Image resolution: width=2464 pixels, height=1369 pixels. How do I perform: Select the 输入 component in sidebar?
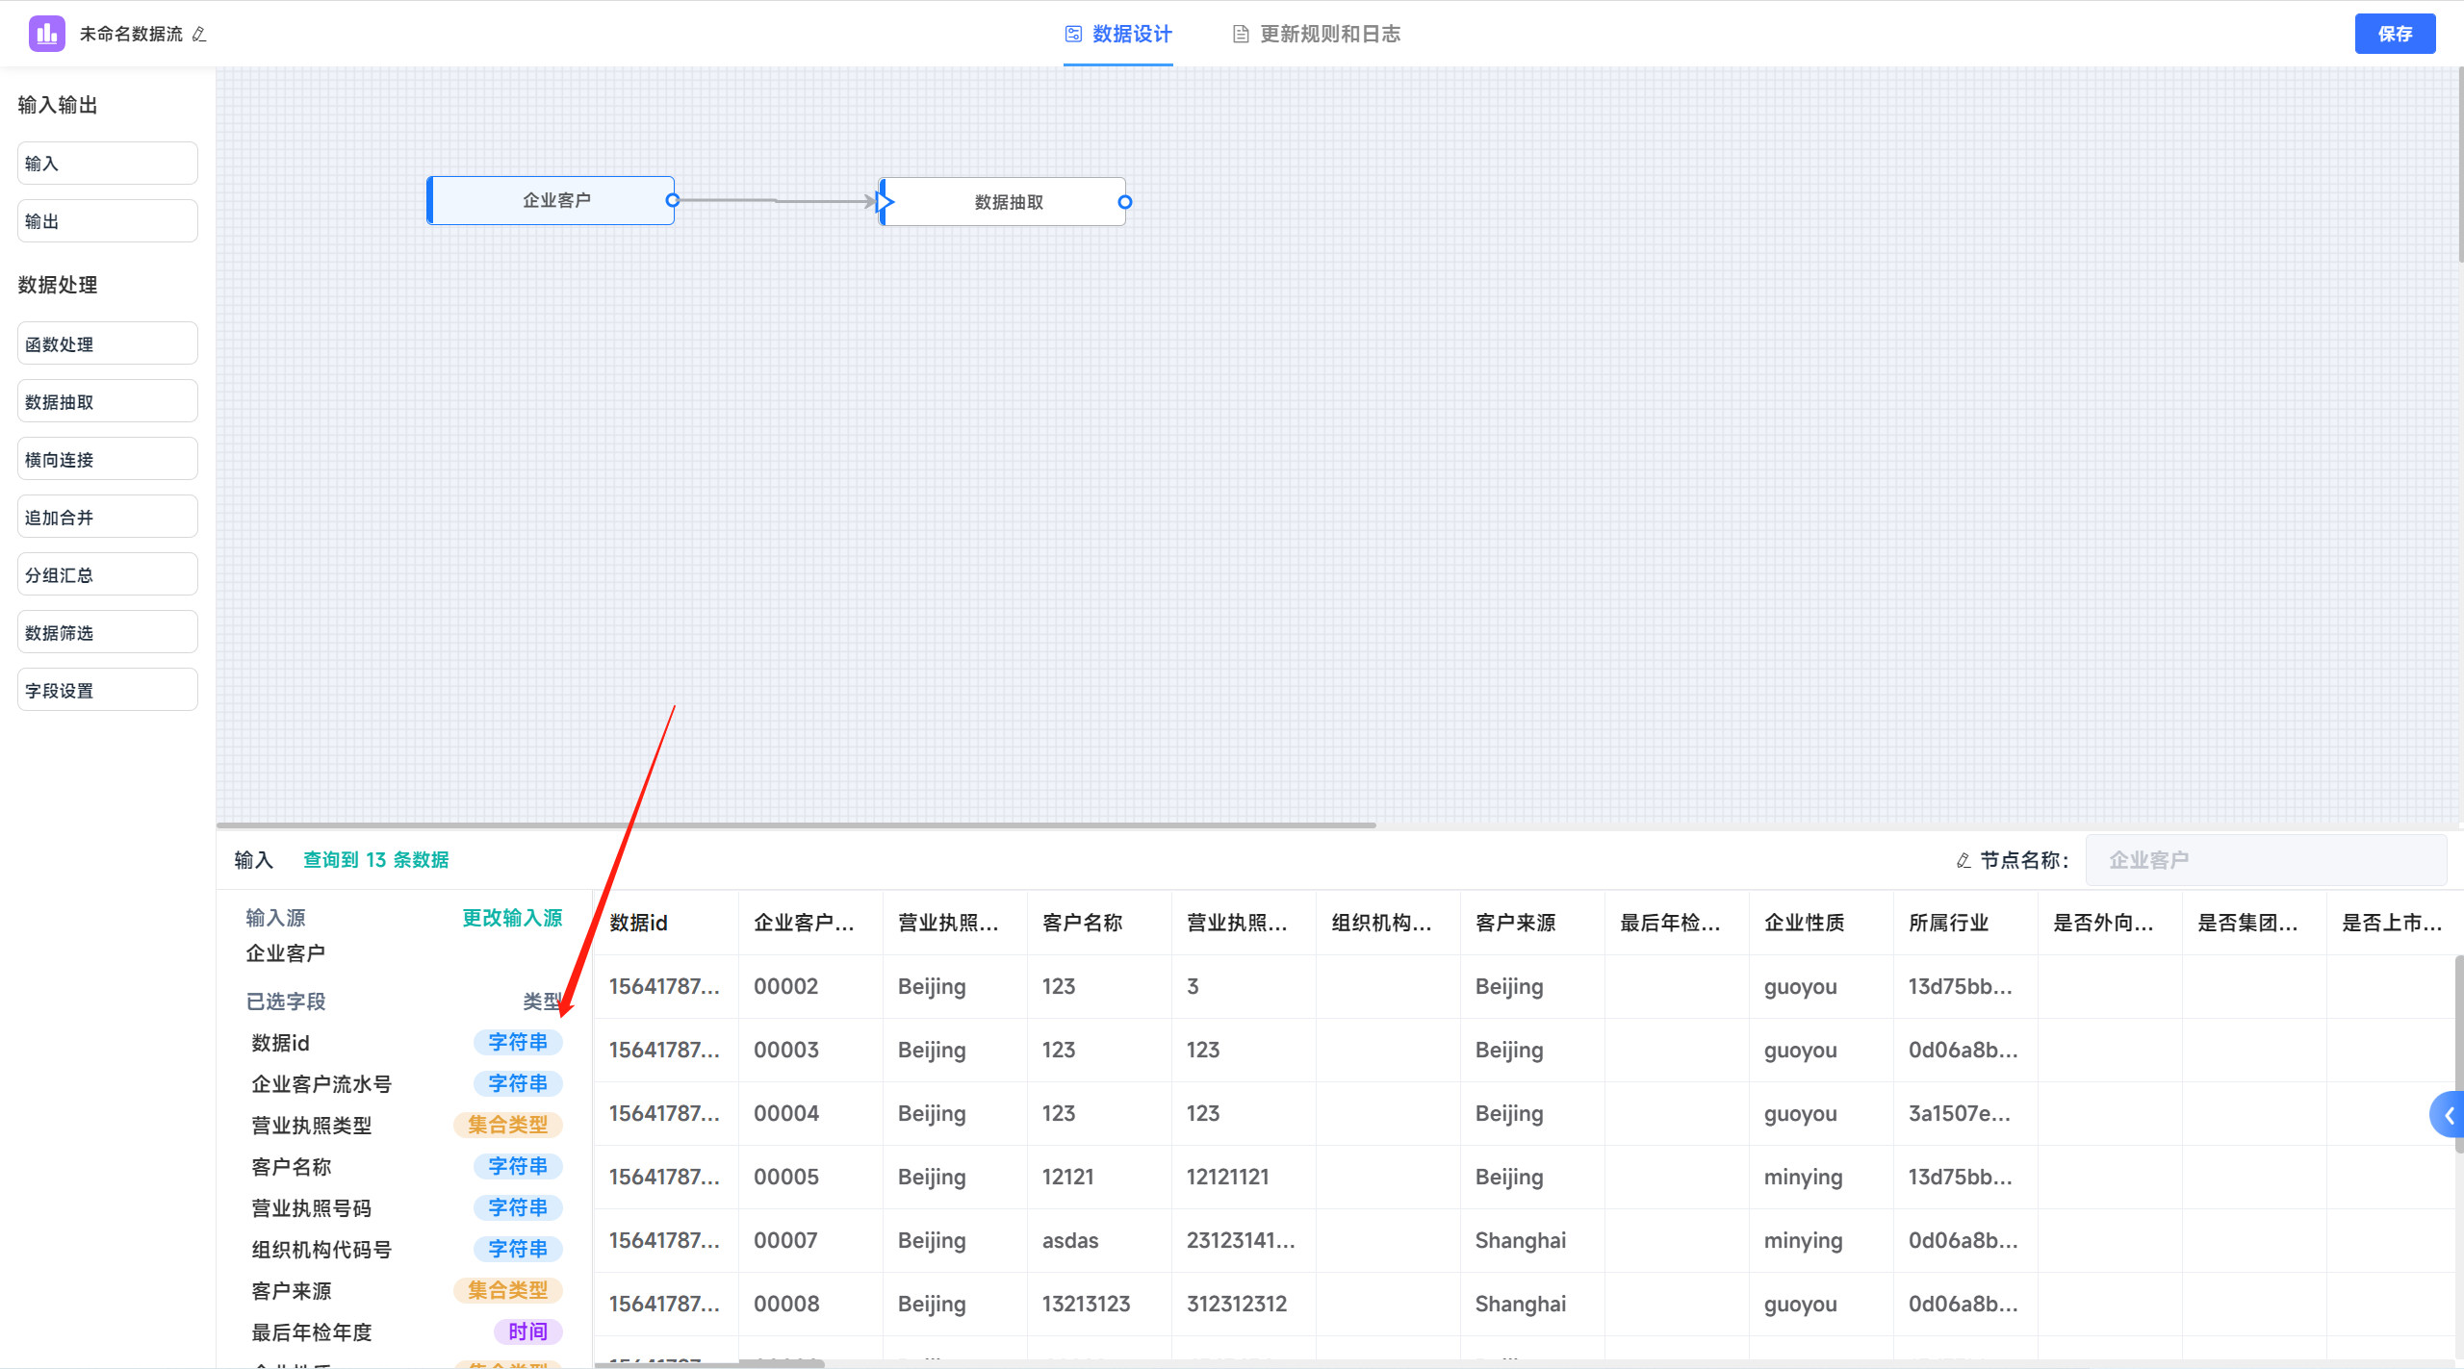point(108,164)
